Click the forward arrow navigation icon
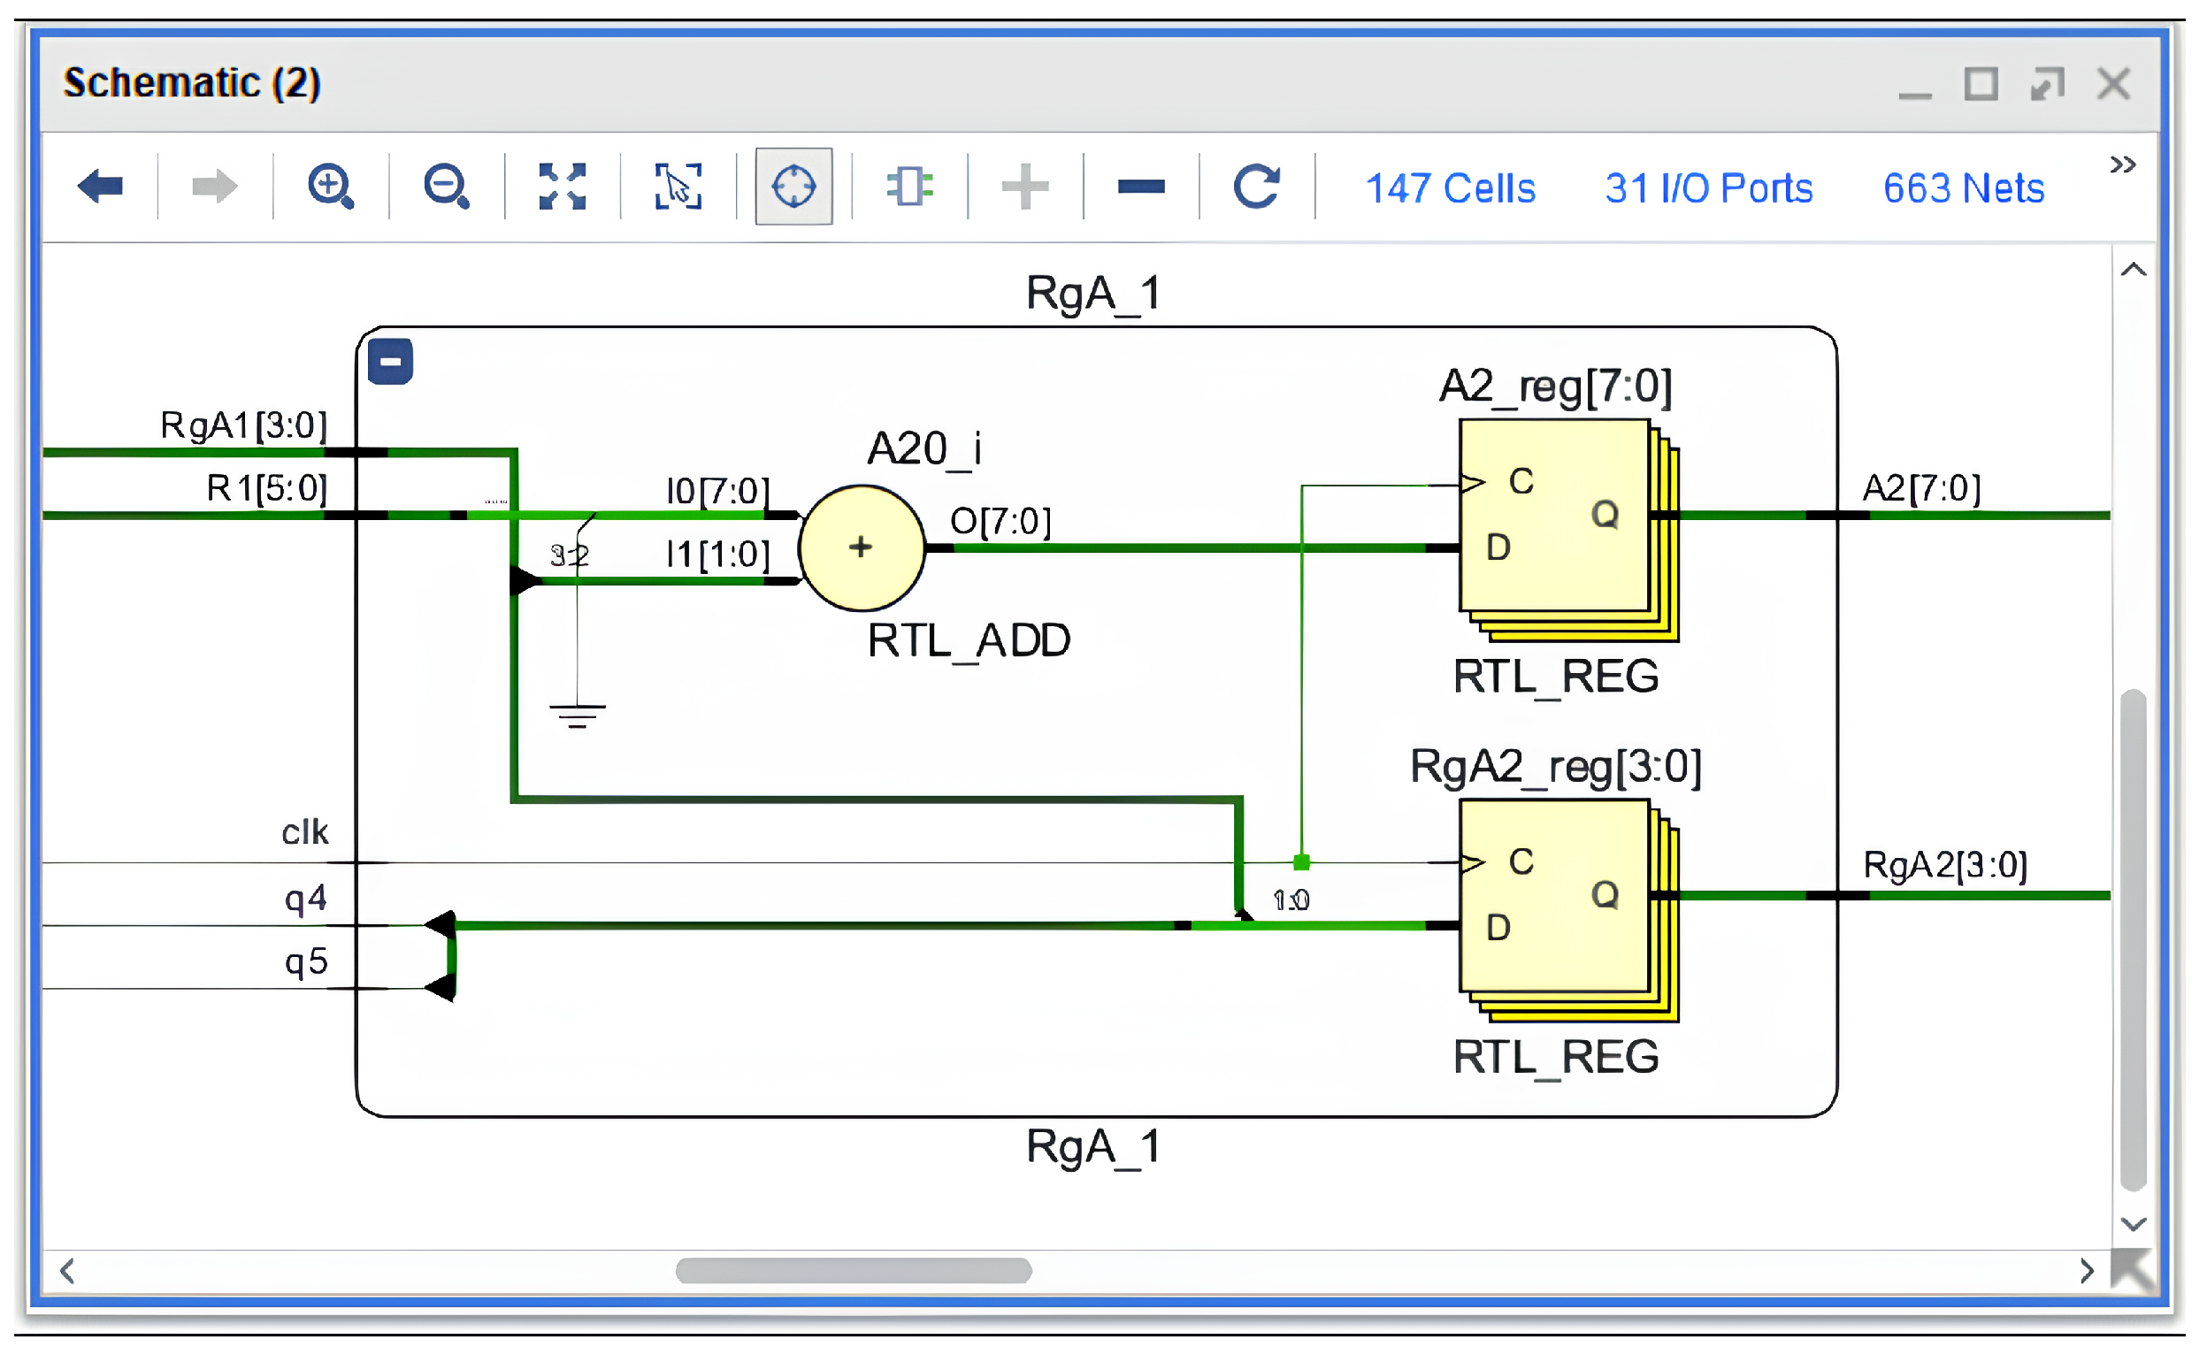This screenshot has width=2207, height=1355. point(214,187)
